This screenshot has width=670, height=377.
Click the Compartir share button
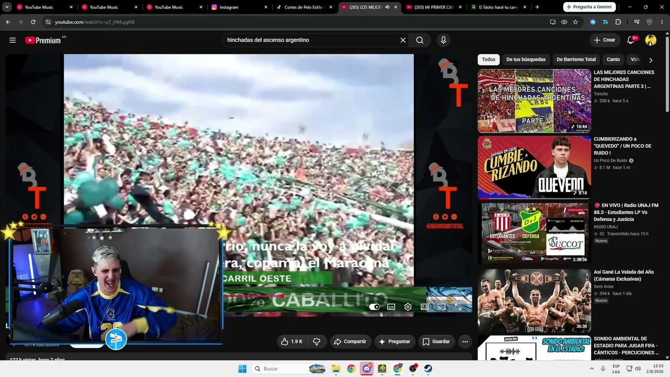tap(351, 341)
